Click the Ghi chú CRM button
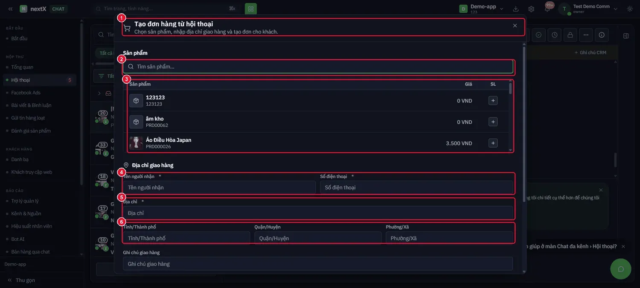 591,53
